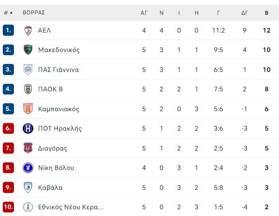Click the ΠΑΟΚ Β team crest
The height and width of the screenshot is (216, 279).
[28, 89]
